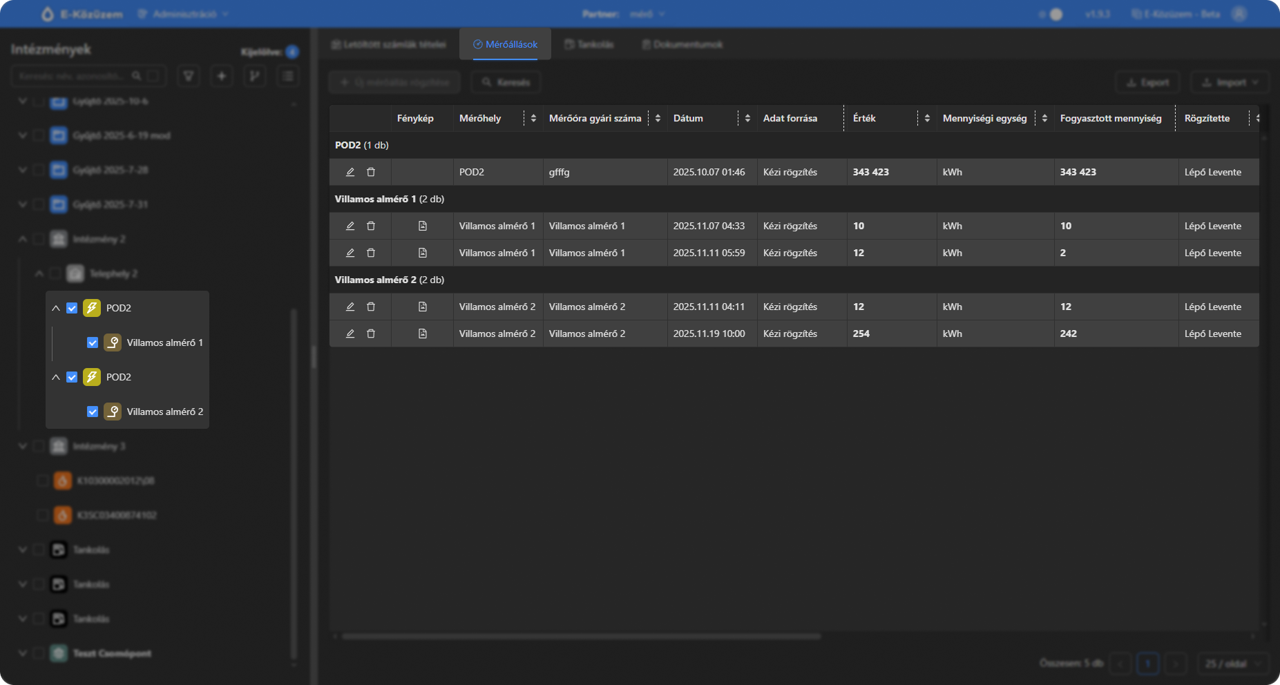Image resolution: width=1280 pixels, height=685 pixels.
Task: Open photo of the 2025.11.11 05:59 reading
Action: (x=422, y=253)
